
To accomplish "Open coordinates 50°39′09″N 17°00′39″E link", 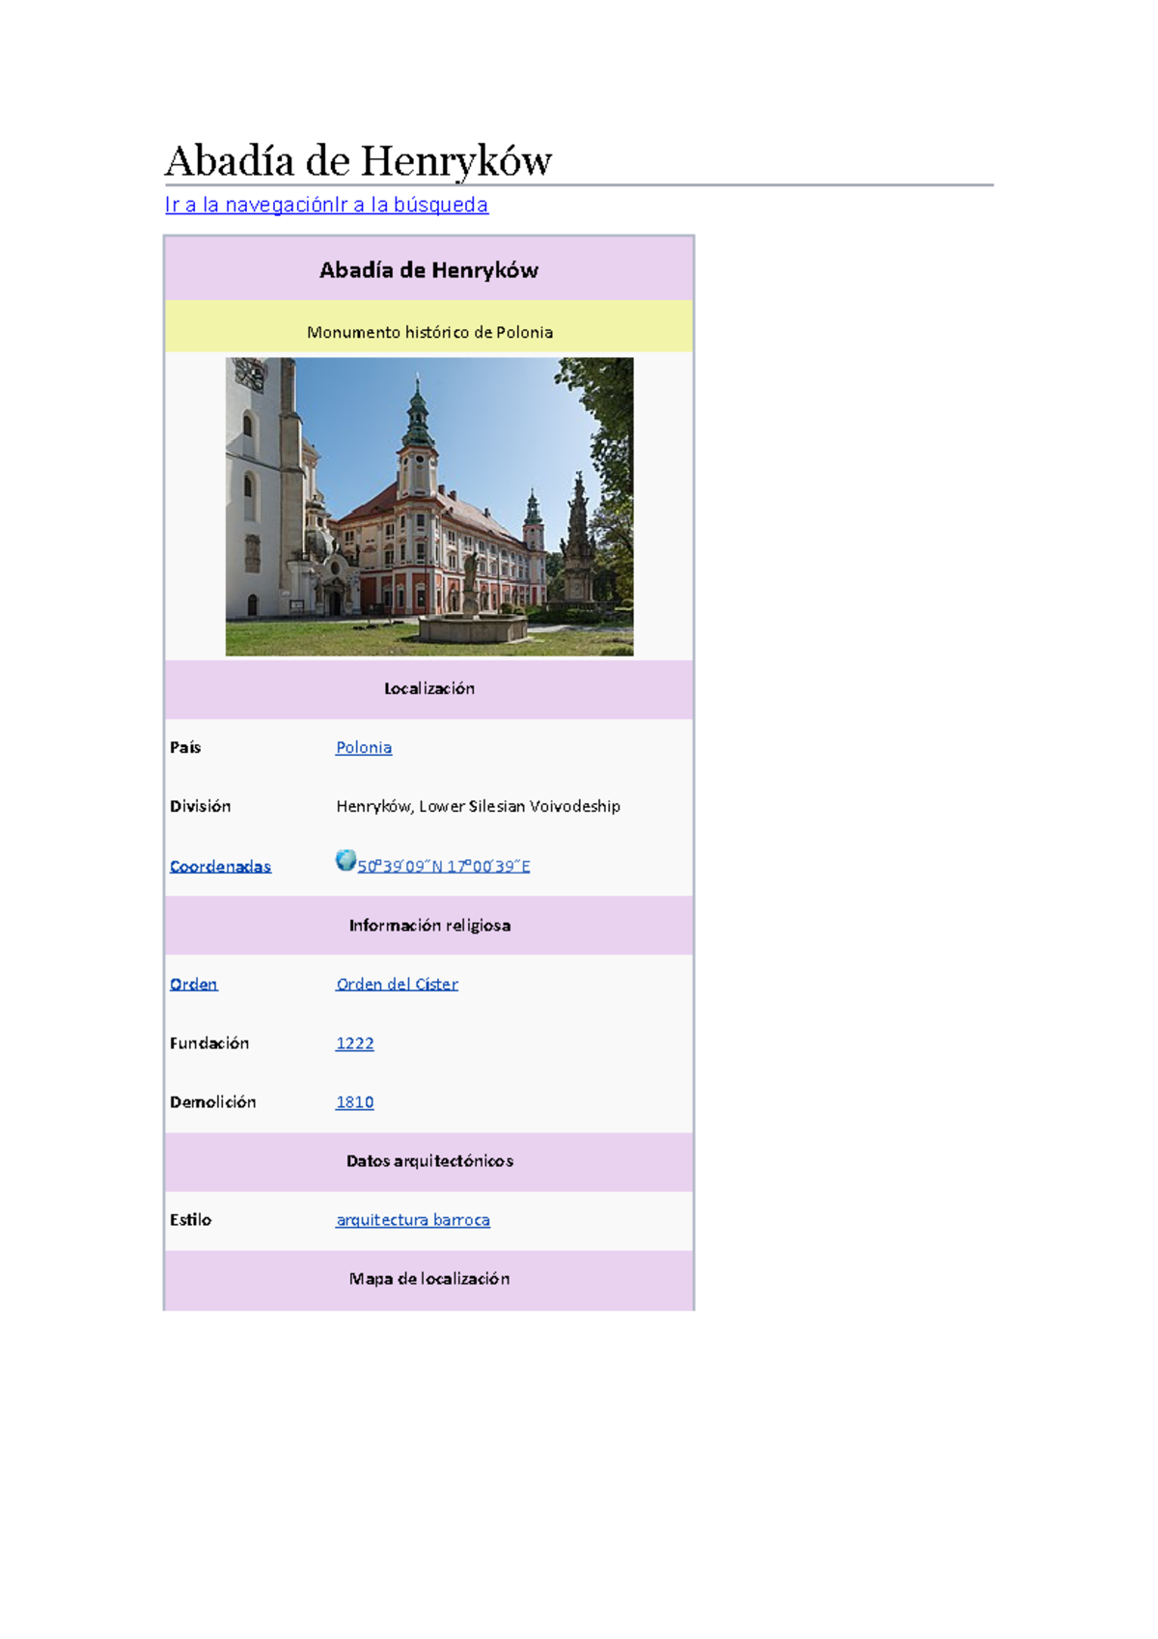I will point(444,867).
